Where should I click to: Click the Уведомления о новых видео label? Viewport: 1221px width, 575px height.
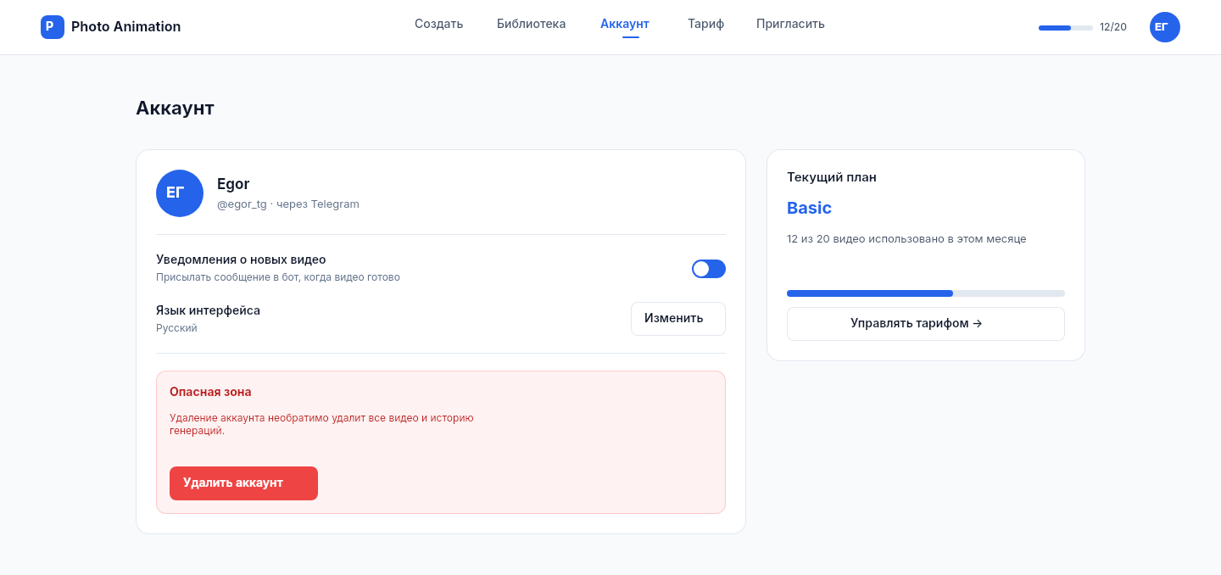click(241, 260)
